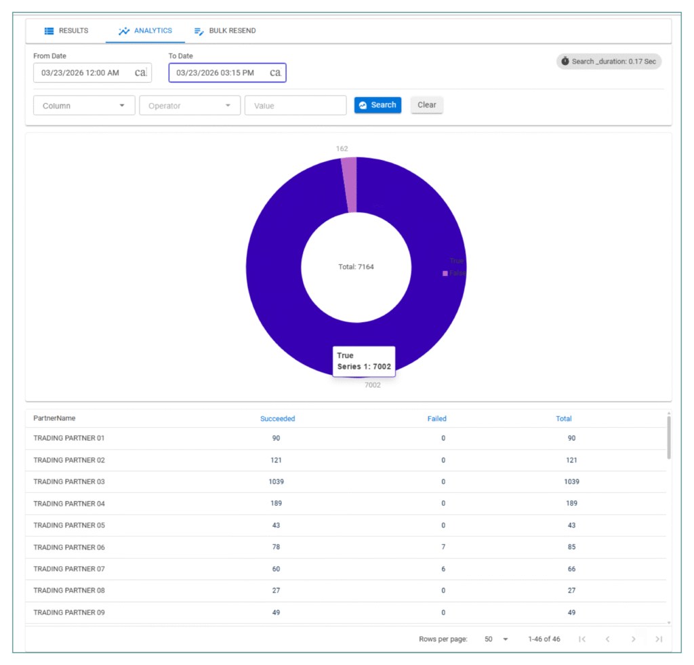
Task: Select row TRADING PARTNER 08
Action: click(x=346, y=590)
